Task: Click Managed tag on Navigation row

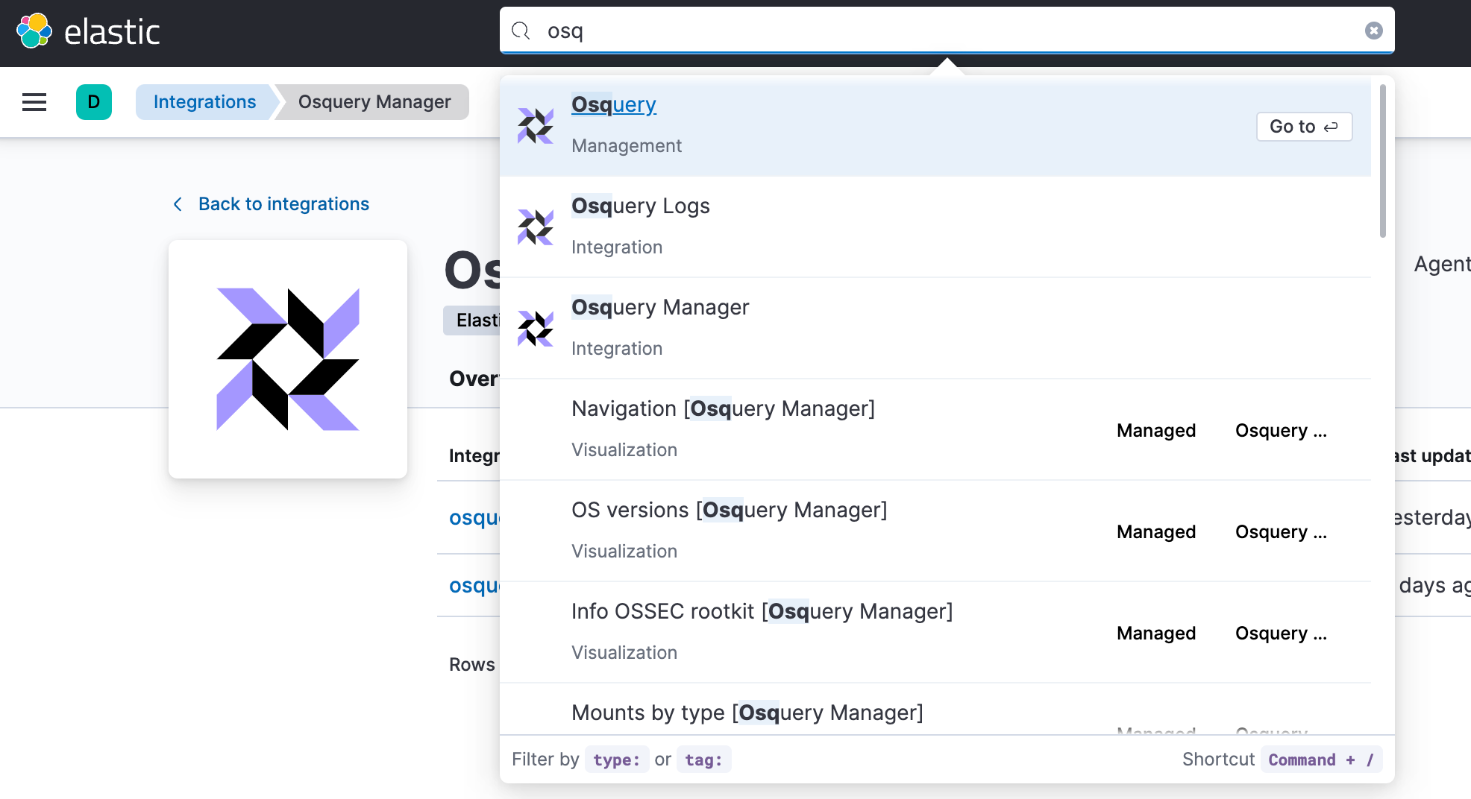Action: pos(1156,431)
